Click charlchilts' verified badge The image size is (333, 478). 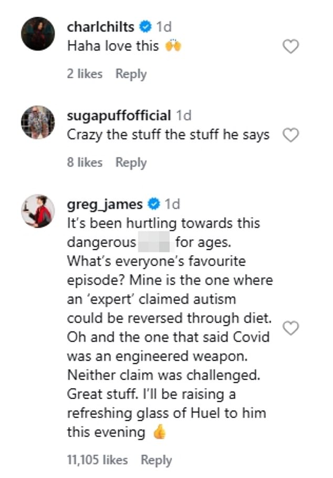coord(143,24)
